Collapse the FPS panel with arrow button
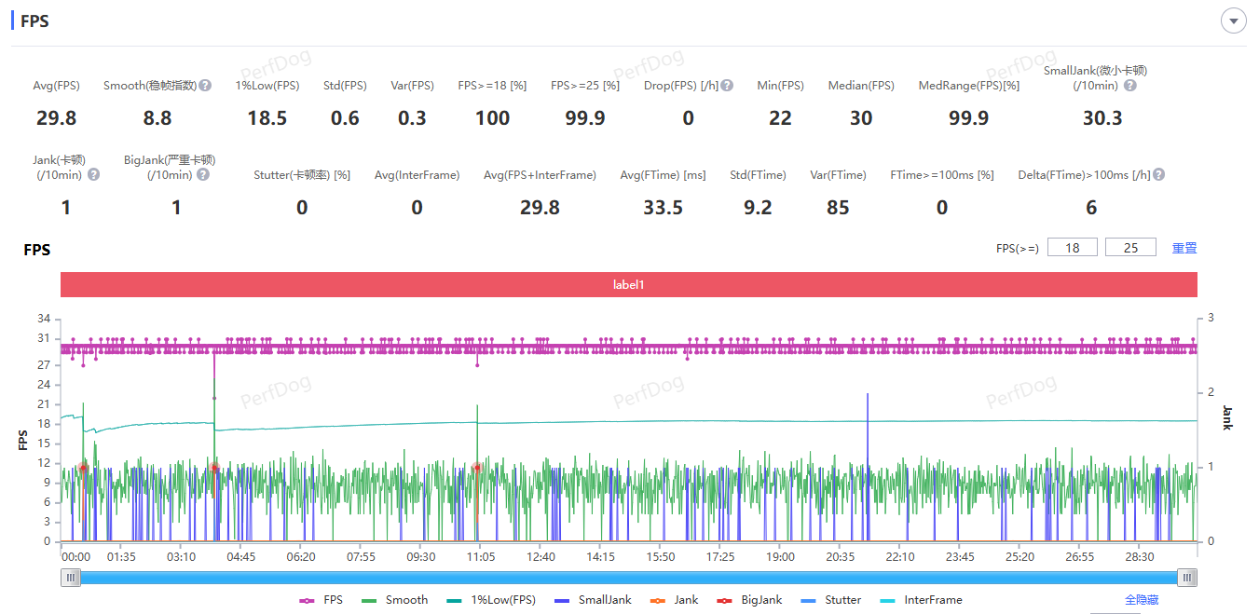 point(1234,20)
